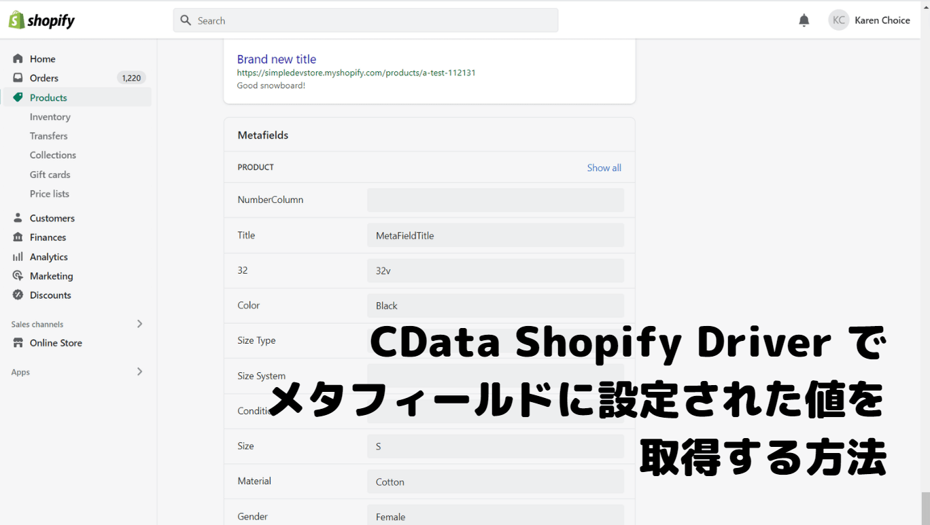Click the Good snowboard! description text
The height and width of the screenshot is (525, 930).
(x=271, y=86)
